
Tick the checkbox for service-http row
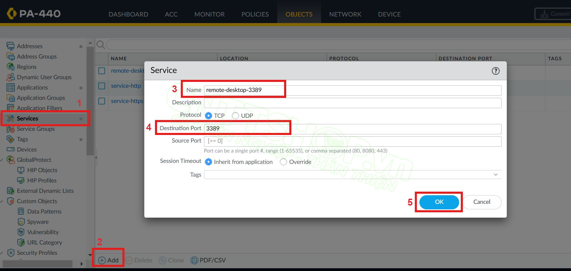click(102, 86)
